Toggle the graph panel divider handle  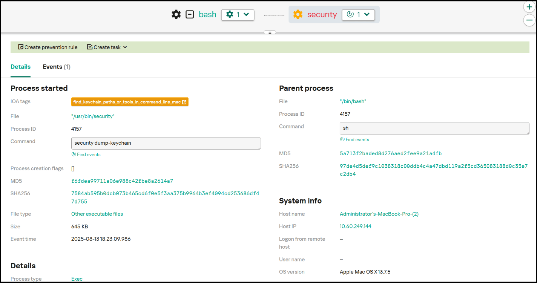pos(270,33)
